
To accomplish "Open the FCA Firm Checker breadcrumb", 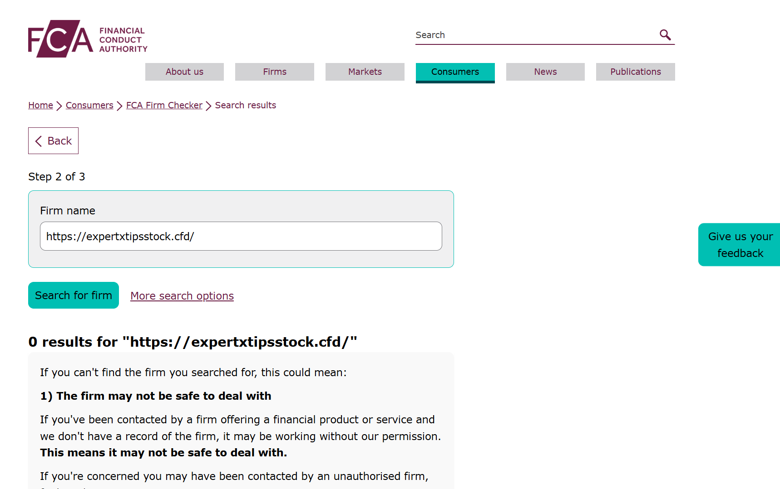I will point(164,105).
